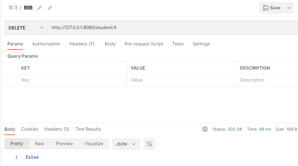
Task: Open the response Headers (5) tab
Action: click(57, 129)
